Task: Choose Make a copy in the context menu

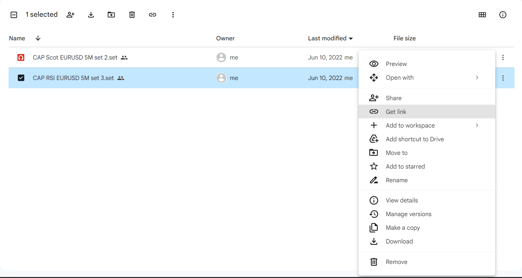Action: 403,227
